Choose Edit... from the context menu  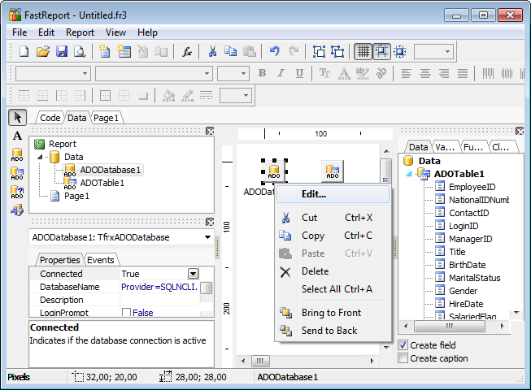click(314, 194)
